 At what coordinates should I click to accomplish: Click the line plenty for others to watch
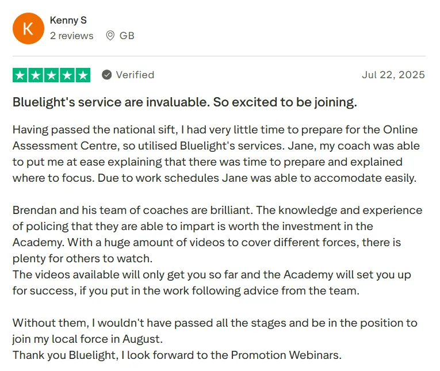(x=82, y=258)
